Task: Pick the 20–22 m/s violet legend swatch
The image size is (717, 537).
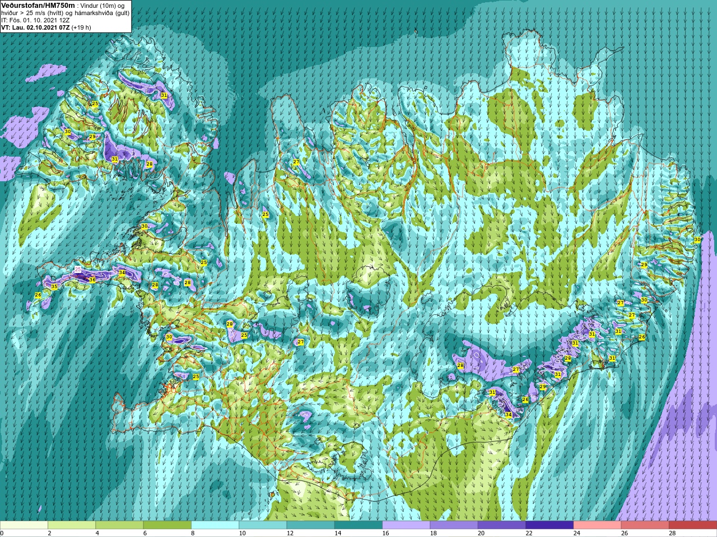Action: pyautogui.click(x=502, y=525)
